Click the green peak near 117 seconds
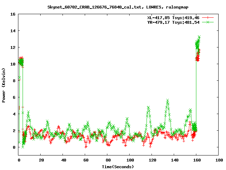226x170 pixels. [148, 107]
